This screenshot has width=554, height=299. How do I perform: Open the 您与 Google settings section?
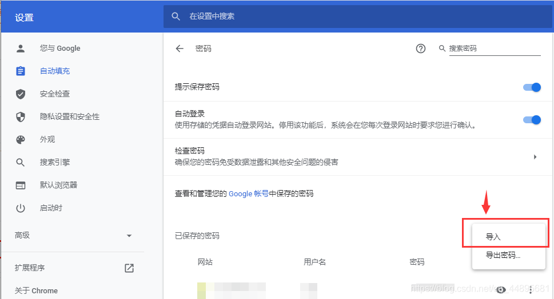tap(59, 49)
